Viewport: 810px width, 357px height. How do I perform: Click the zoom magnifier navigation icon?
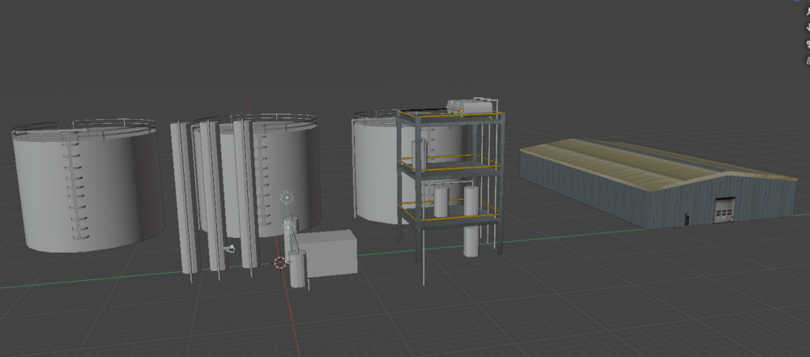point(808,11)
